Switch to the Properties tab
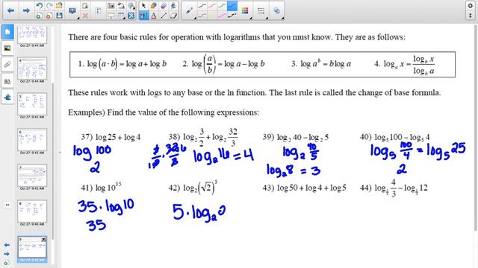 click(x=7, y=81)
